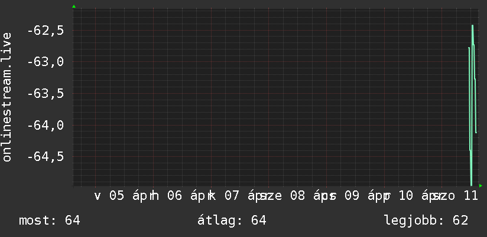
Task: Click the -62,5 y-axis label
Action: click(45, 30)
